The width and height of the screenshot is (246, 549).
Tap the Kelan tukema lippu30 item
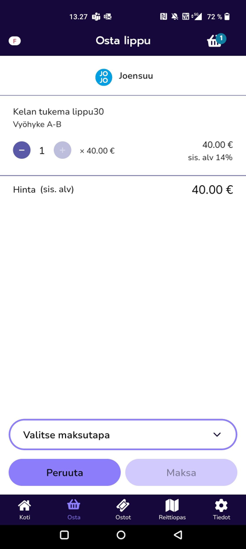pos(58,112)
